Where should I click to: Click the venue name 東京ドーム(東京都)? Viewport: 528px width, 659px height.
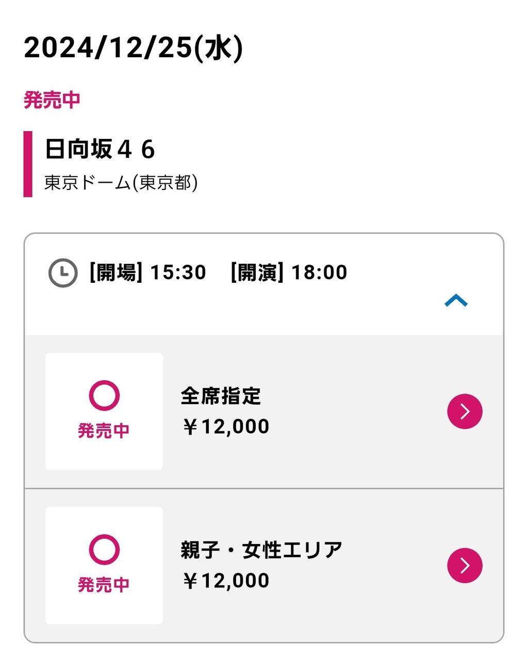pos(121,183)
